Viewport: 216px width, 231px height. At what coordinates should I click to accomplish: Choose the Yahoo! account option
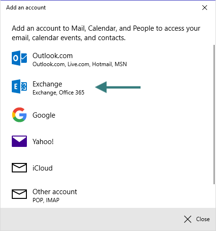tap(107, 141)
